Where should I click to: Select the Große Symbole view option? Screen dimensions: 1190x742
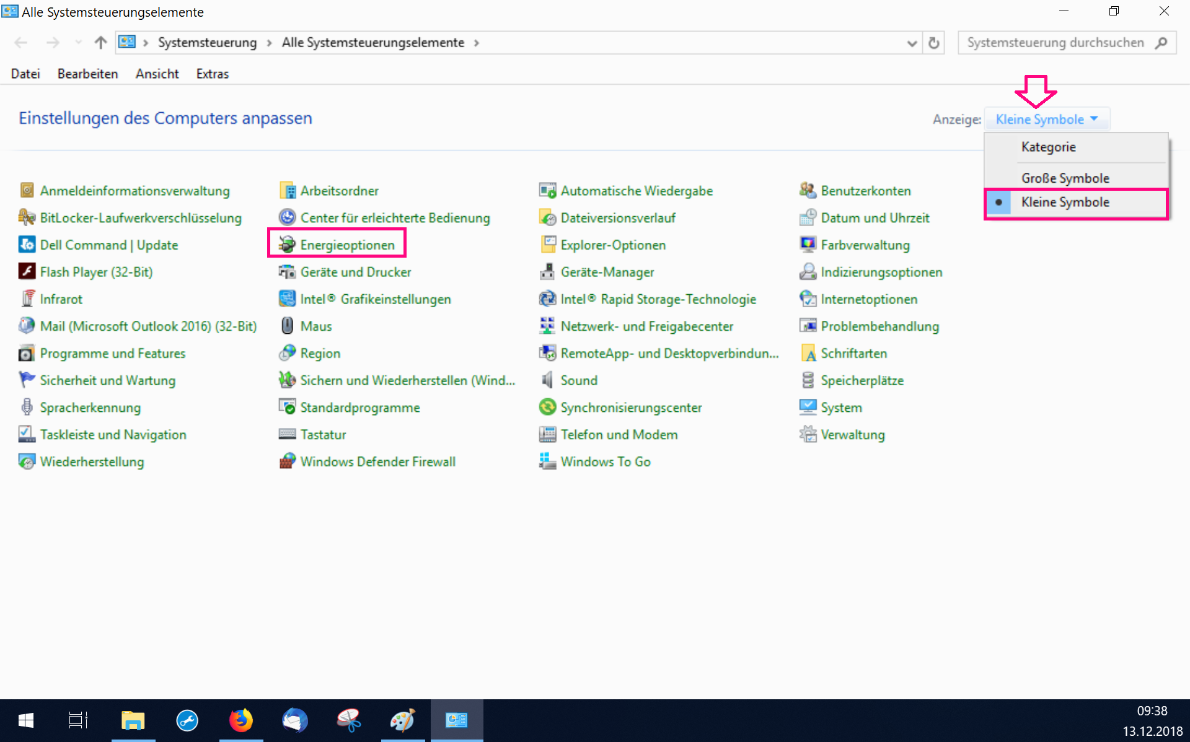[x=1065, y=178]
